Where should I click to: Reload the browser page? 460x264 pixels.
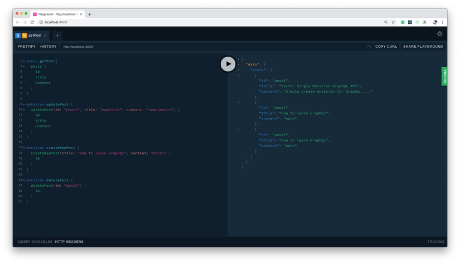tap(32, 22)
